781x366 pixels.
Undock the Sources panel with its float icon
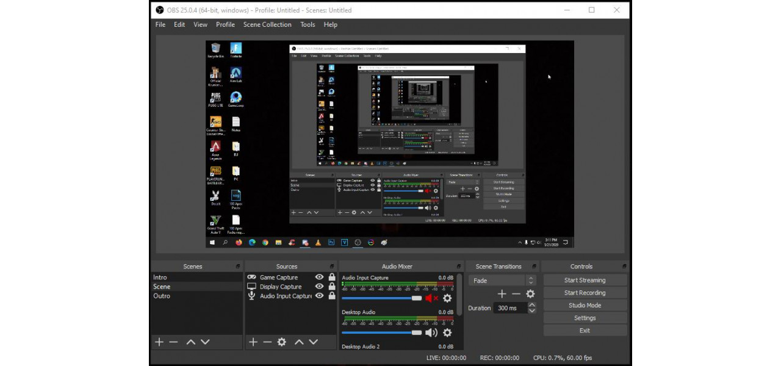click(x=332, y=267)
